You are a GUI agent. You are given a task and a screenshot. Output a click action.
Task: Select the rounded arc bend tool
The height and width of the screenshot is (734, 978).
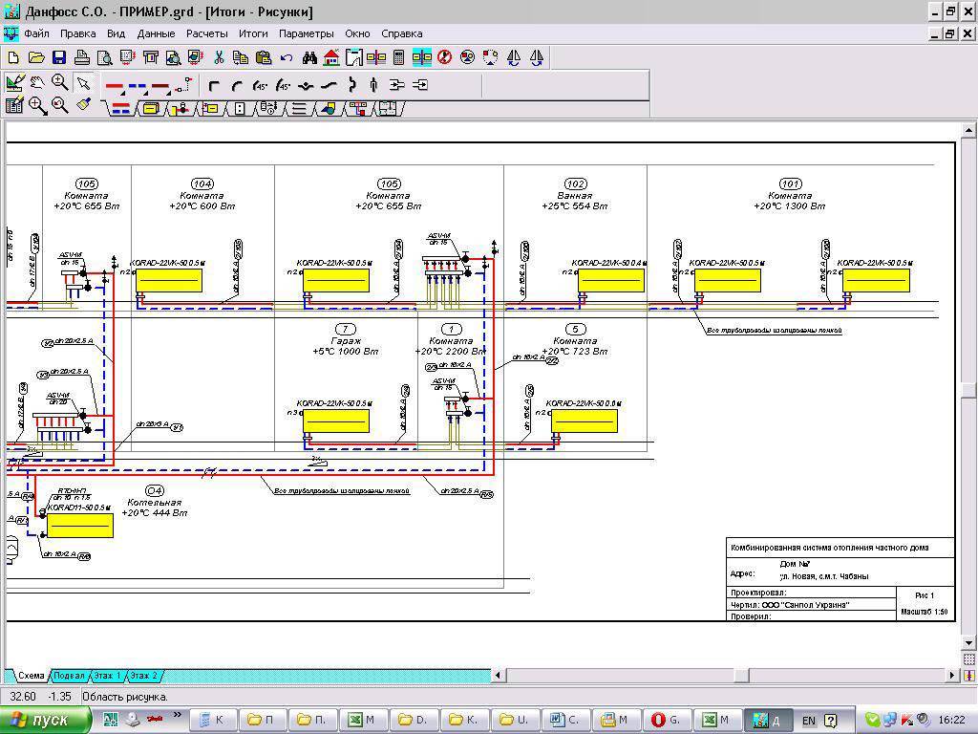pos(237,85)
